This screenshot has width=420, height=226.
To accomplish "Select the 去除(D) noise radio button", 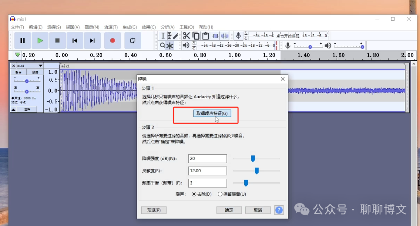I will point(194,194).
